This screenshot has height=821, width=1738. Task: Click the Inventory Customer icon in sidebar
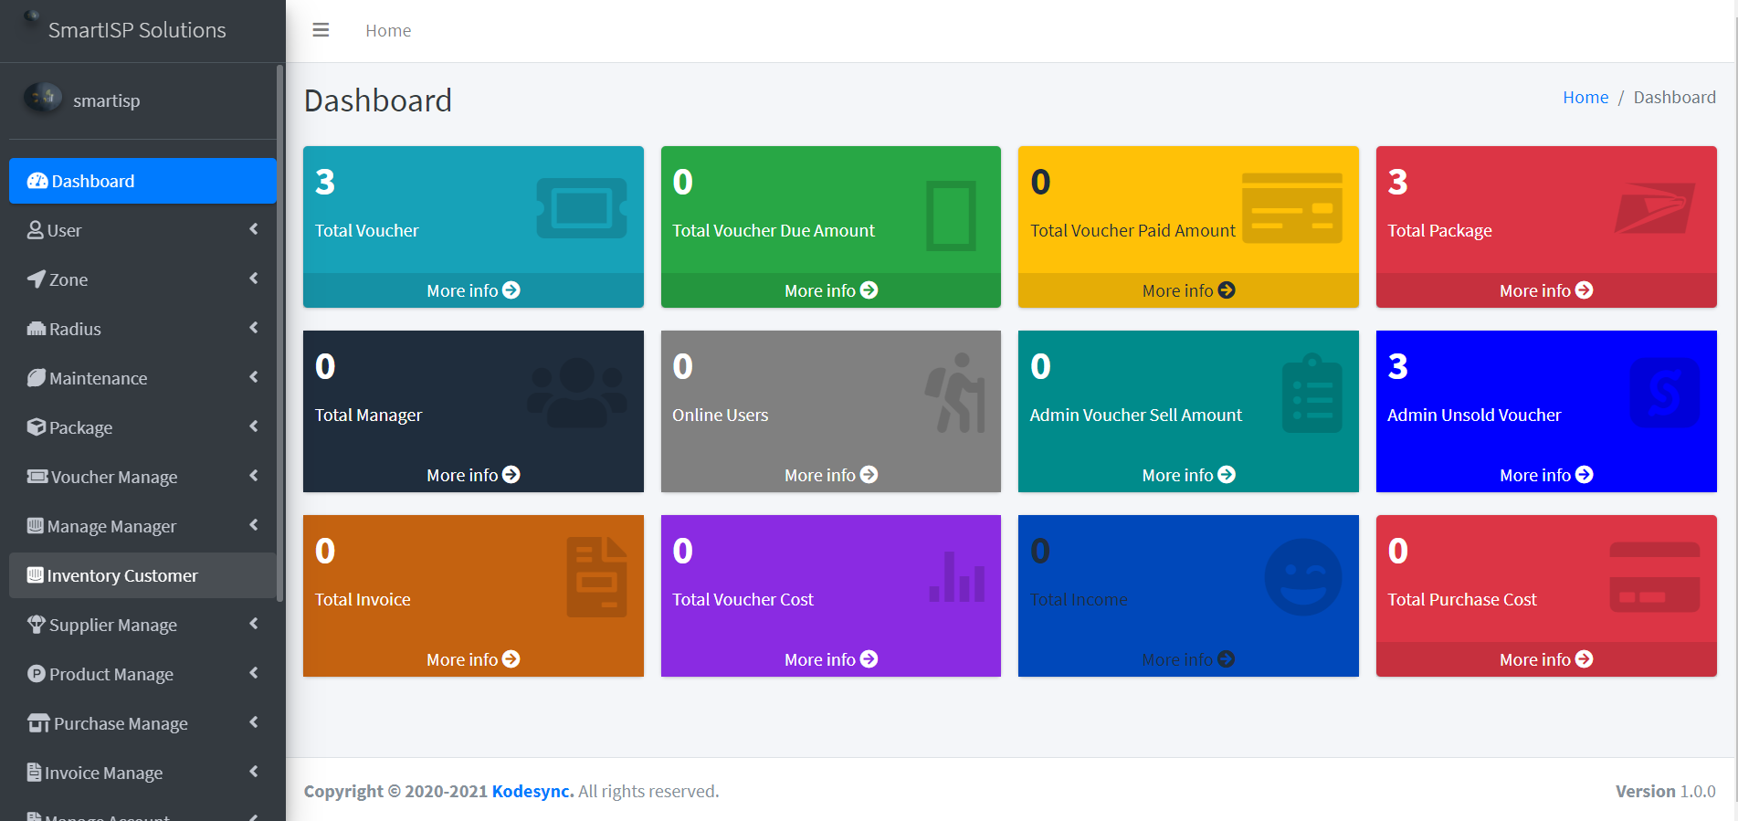click(x=36, y=575)
